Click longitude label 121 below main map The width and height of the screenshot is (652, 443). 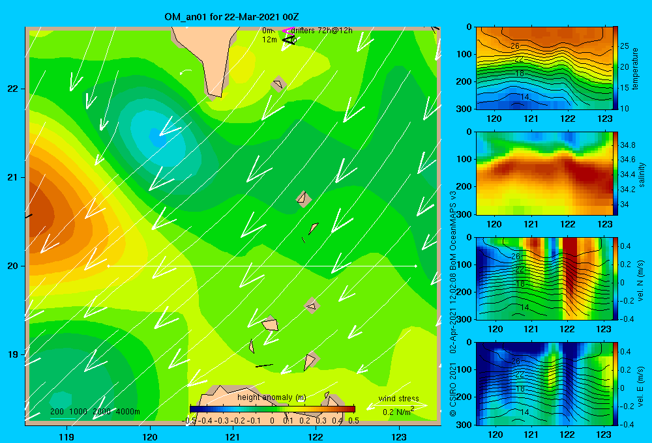[233, 436]
